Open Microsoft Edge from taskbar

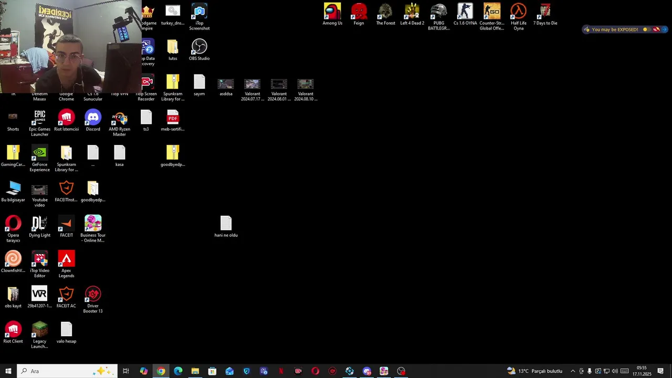tap(178, 371)
